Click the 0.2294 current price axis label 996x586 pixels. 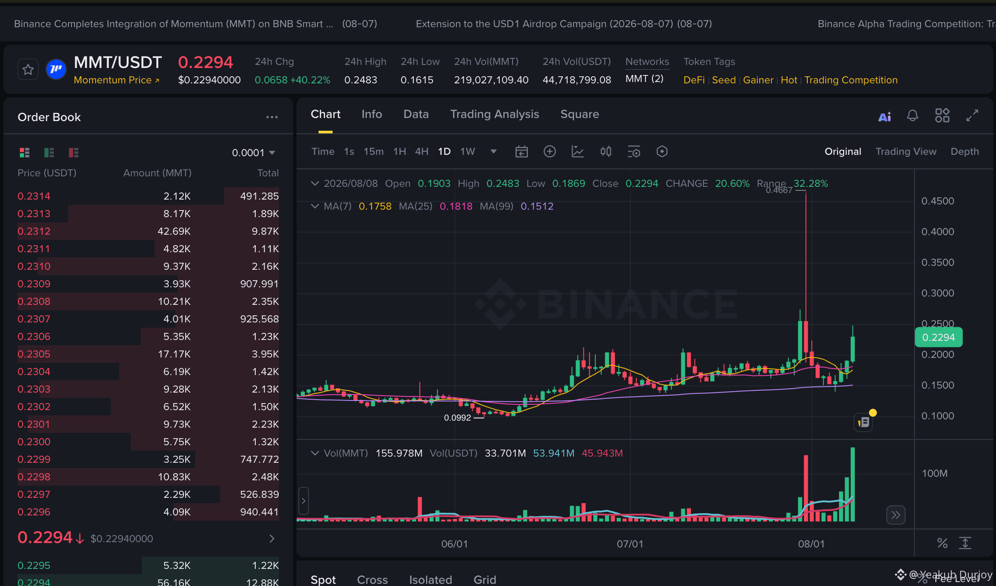pyautogui.click(x=939, y=337)
